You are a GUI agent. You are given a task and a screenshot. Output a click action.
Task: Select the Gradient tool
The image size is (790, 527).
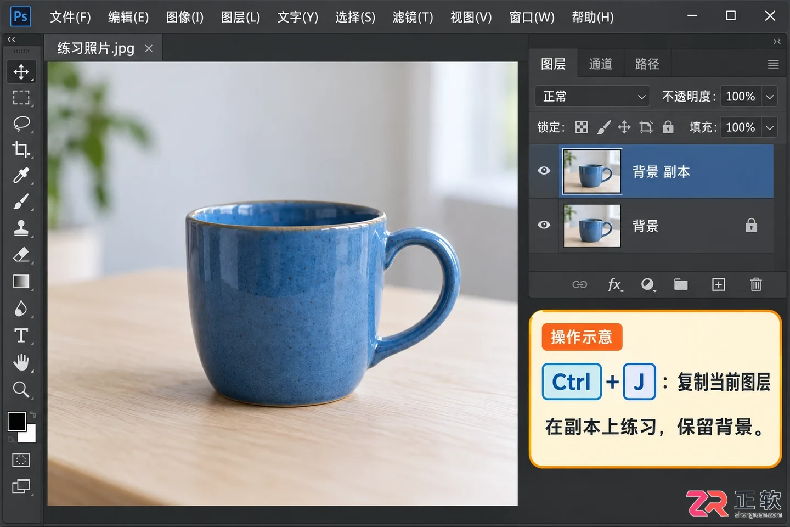21,282
